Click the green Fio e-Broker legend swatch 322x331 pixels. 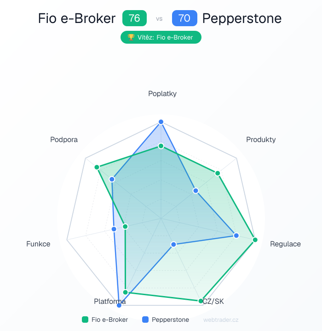point(85,320)
